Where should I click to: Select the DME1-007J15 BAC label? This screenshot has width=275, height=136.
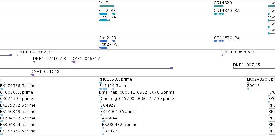[247, 65]
